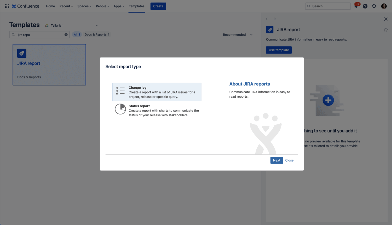Expand the Spaces menu
Viewport: 392px width, 225px height.
pyautogui.click(x=84, y=6)
